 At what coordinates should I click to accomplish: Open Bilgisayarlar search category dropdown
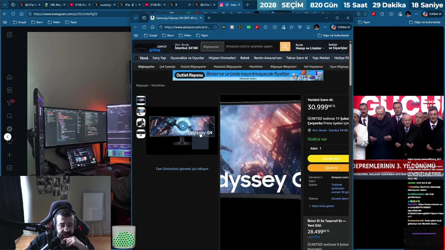click(x=212, y=47)
